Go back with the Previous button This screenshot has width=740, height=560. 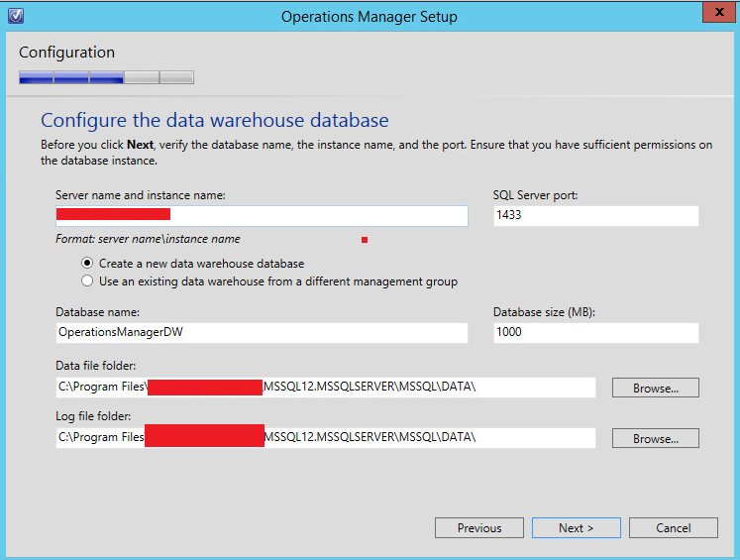tap(479, 527)
